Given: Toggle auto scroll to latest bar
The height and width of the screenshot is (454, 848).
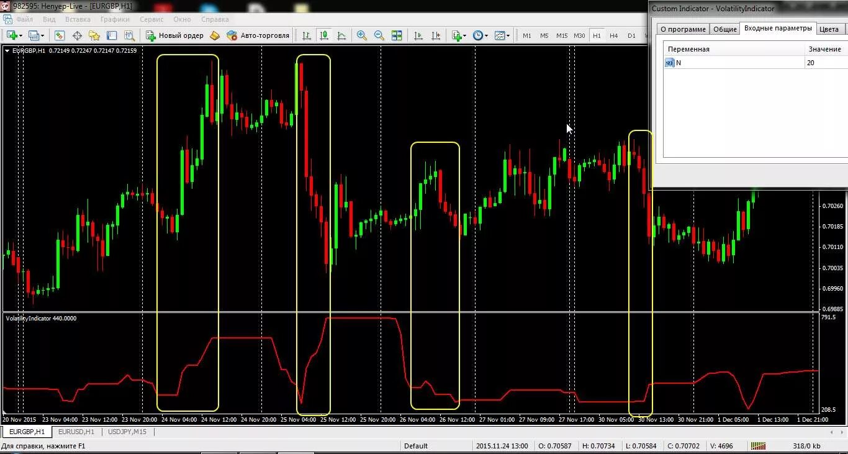Looking at the screenshot, I should pyautogui.click(x=418, y=35).
